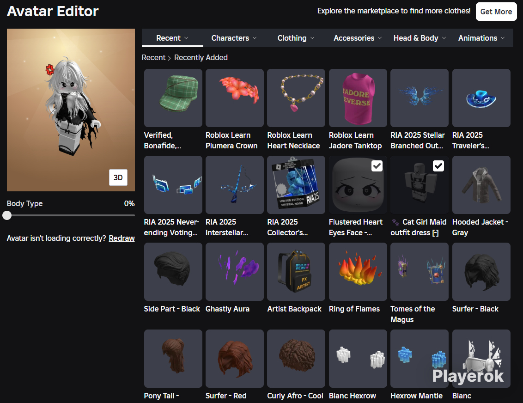Equip RIA 2025 Never-ending Voting item

(x=173, y=185)
